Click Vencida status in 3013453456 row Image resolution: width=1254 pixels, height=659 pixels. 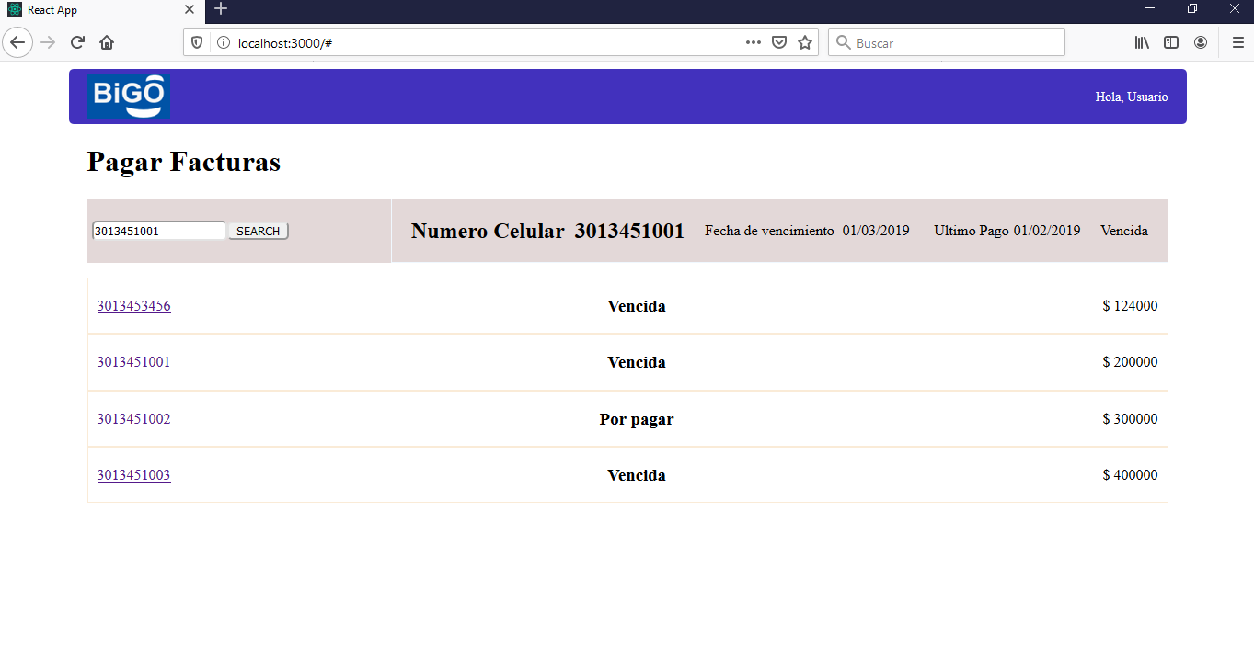637,306
